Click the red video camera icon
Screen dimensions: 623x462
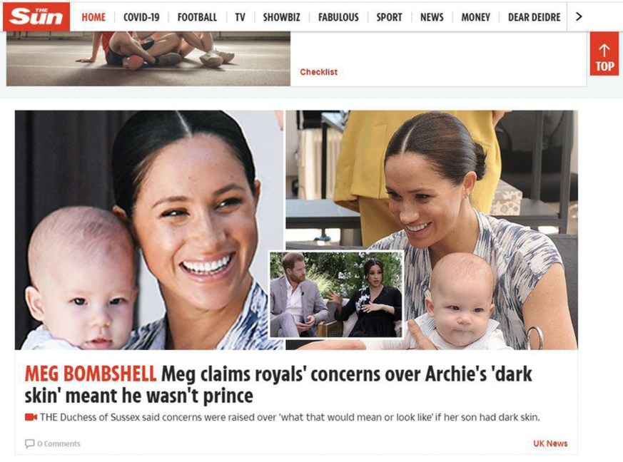point(31,417)
